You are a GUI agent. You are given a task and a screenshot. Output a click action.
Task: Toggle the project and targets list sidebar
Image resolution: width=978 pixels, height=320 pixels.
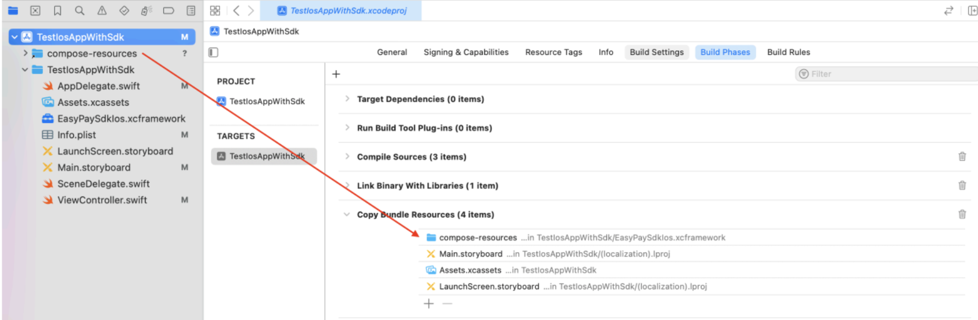tap(213, 52)
